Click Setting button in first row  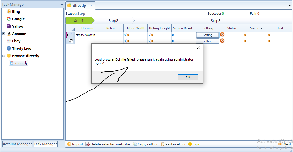(x=207, y=35)
